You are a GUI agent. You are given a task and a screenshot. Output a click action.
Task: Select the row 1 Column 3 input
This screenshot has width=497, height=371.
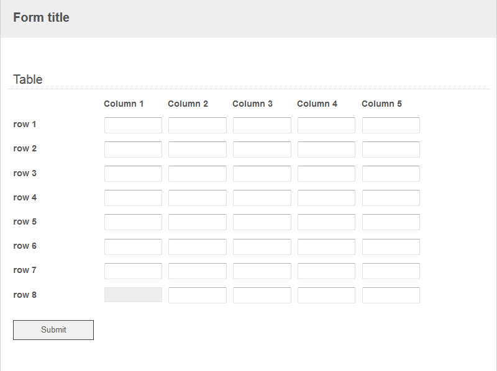tap(262, 125)
